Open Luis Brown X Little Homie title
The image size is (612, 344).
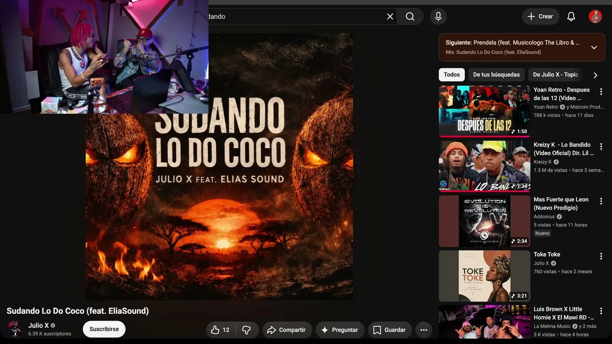[x=564, y=313]
